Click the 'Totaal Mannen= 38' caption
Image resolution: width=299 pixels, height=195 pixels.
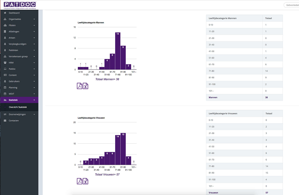point(107,79)
